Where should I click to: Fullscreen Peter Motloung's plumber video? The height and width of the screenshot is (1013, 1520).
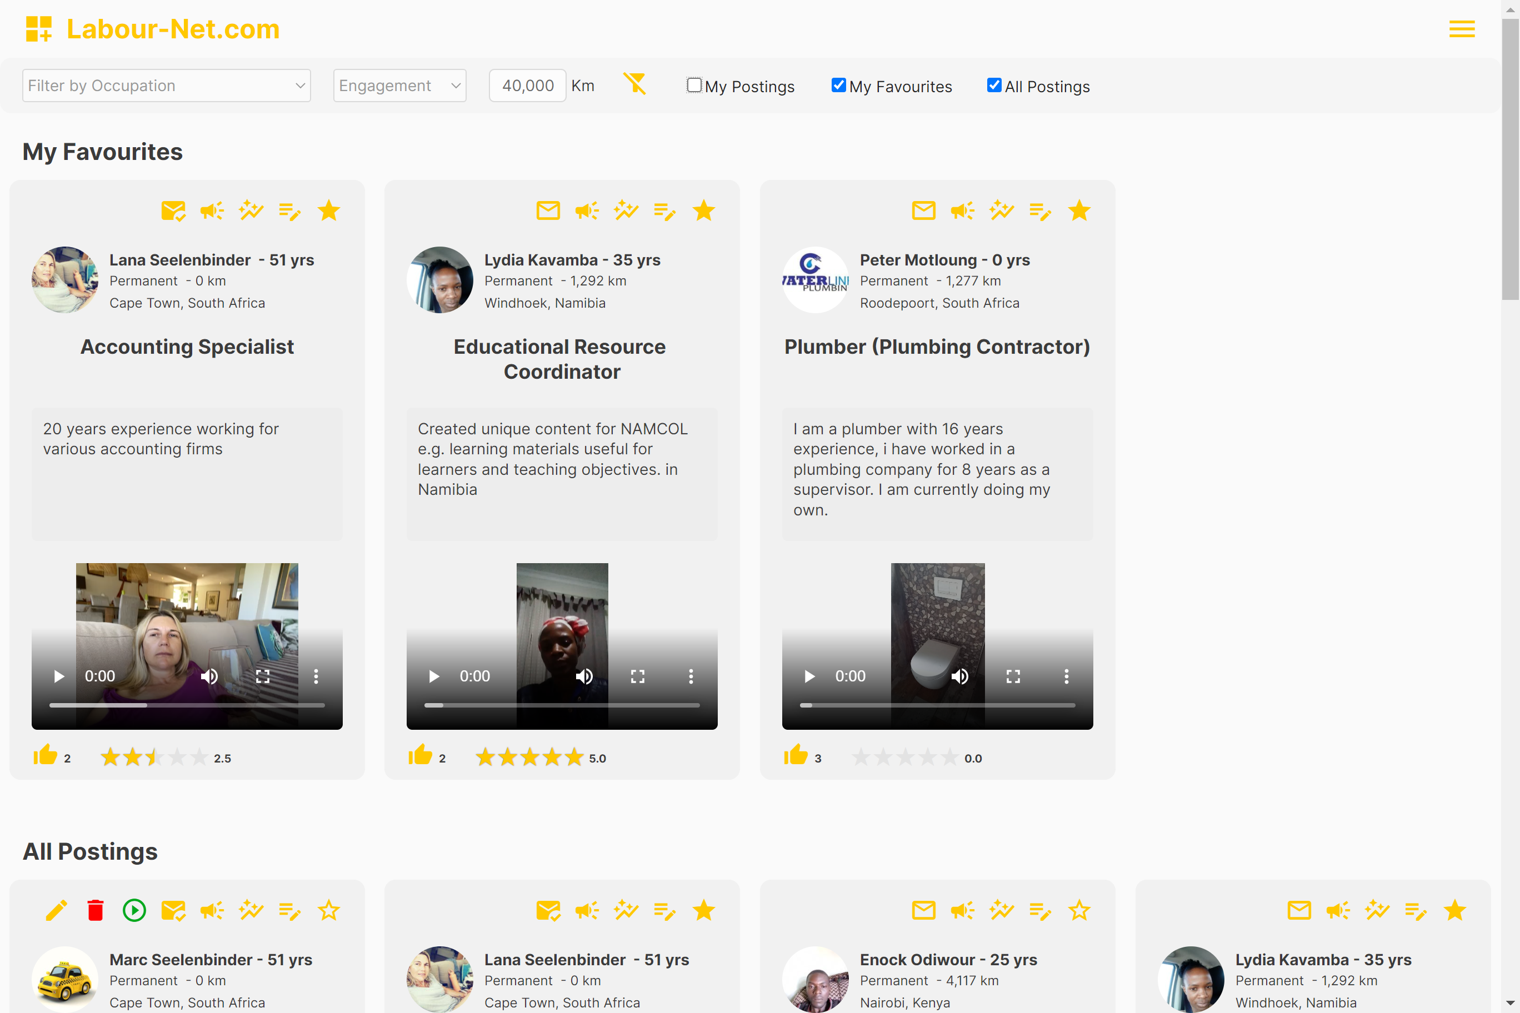click(x=1013, y=676)
